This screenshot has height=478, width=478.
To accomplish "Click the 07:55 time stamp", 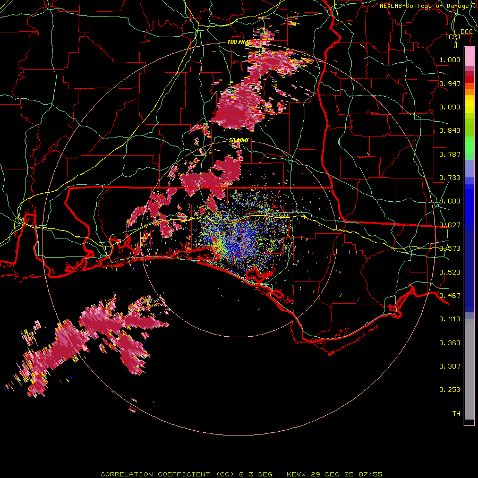I will coord(370,474).
